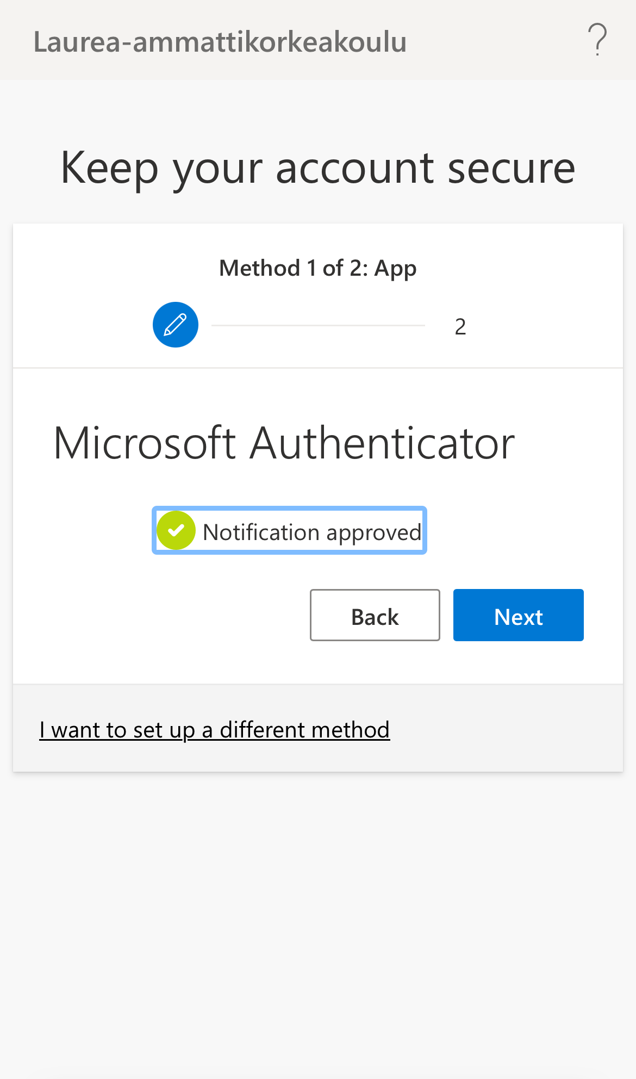Click the word 'secure' in page title
636x1079 pixels.
[x=511, y=168]
